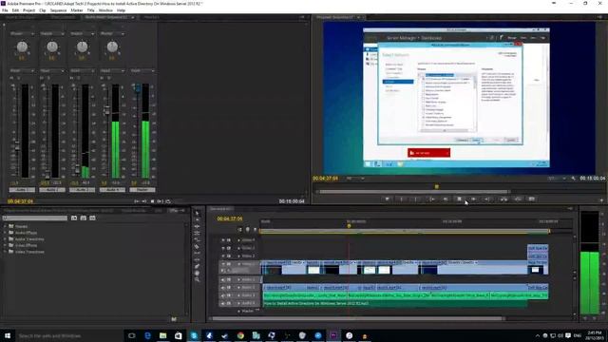608x342 pixels.
Task: Toggle Audio 4 track output speaker
Action: (223, 303)
